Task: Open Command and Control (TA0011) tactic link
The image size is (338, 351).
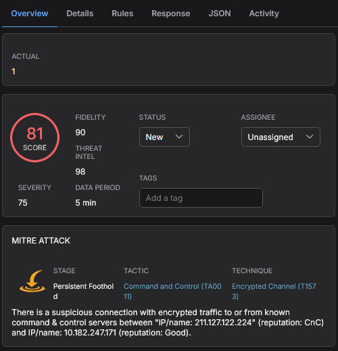Action: coord(172,291)
